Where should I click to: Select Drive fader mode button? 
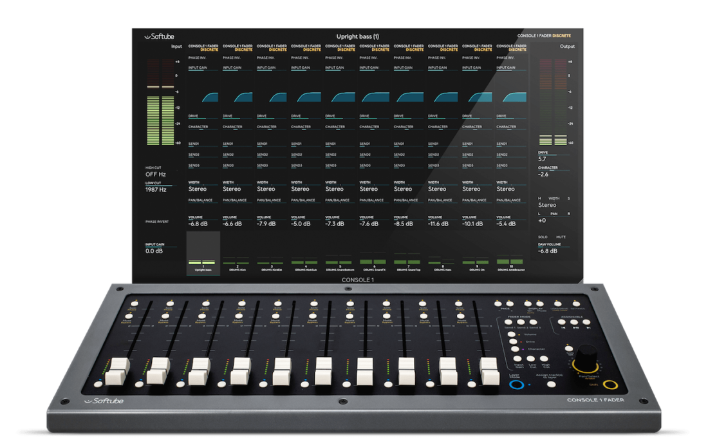click(514, 341)
